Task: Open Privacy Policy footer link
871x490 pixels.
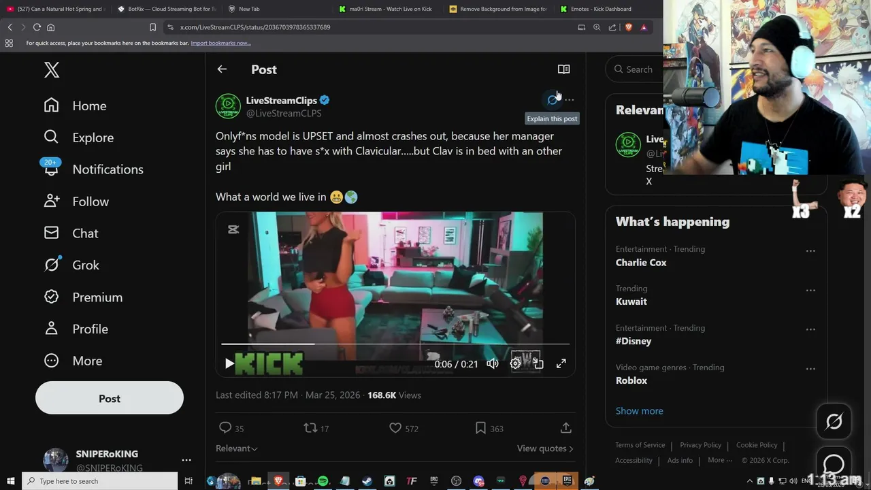Action: point(700,444)
